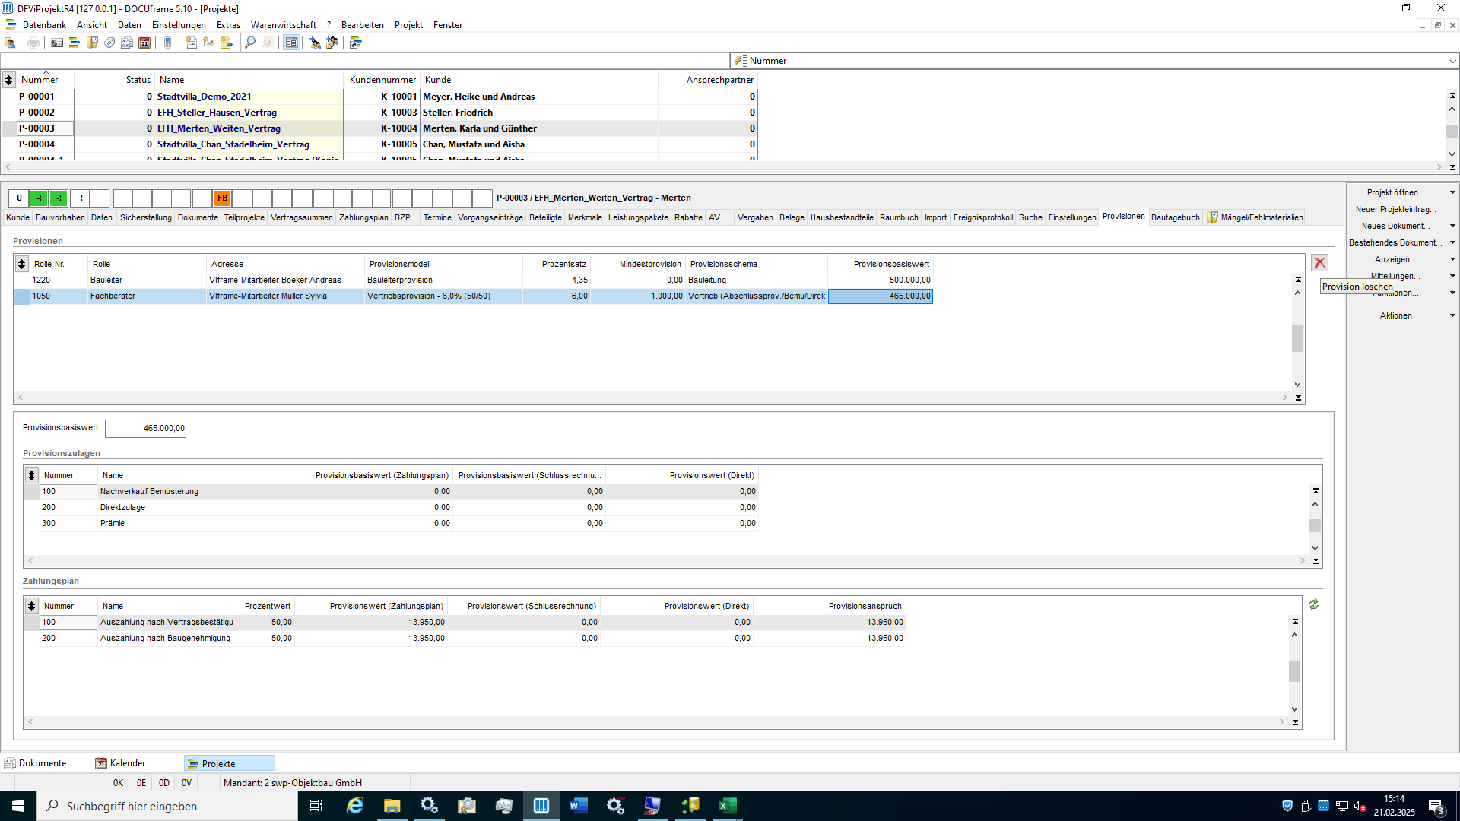This screenshot has width=1460, height=821.
Task: Click the Provisionen table vertical scrollbar thumb
Action: coord(1297,338)
